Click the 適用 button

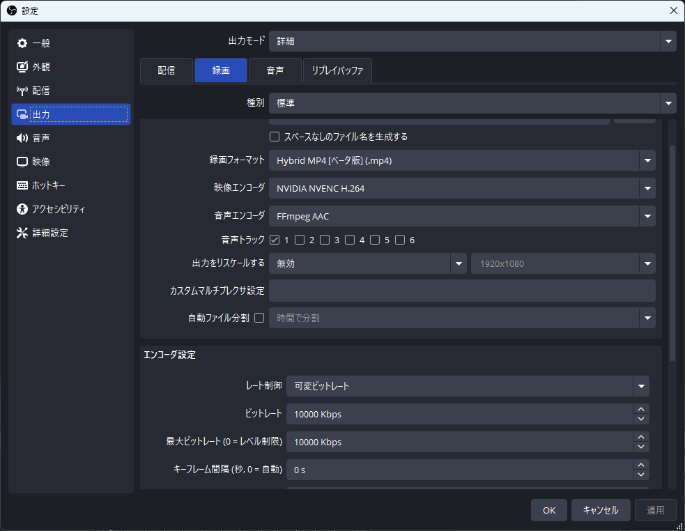pyautogui.click(x=655, y=510)
